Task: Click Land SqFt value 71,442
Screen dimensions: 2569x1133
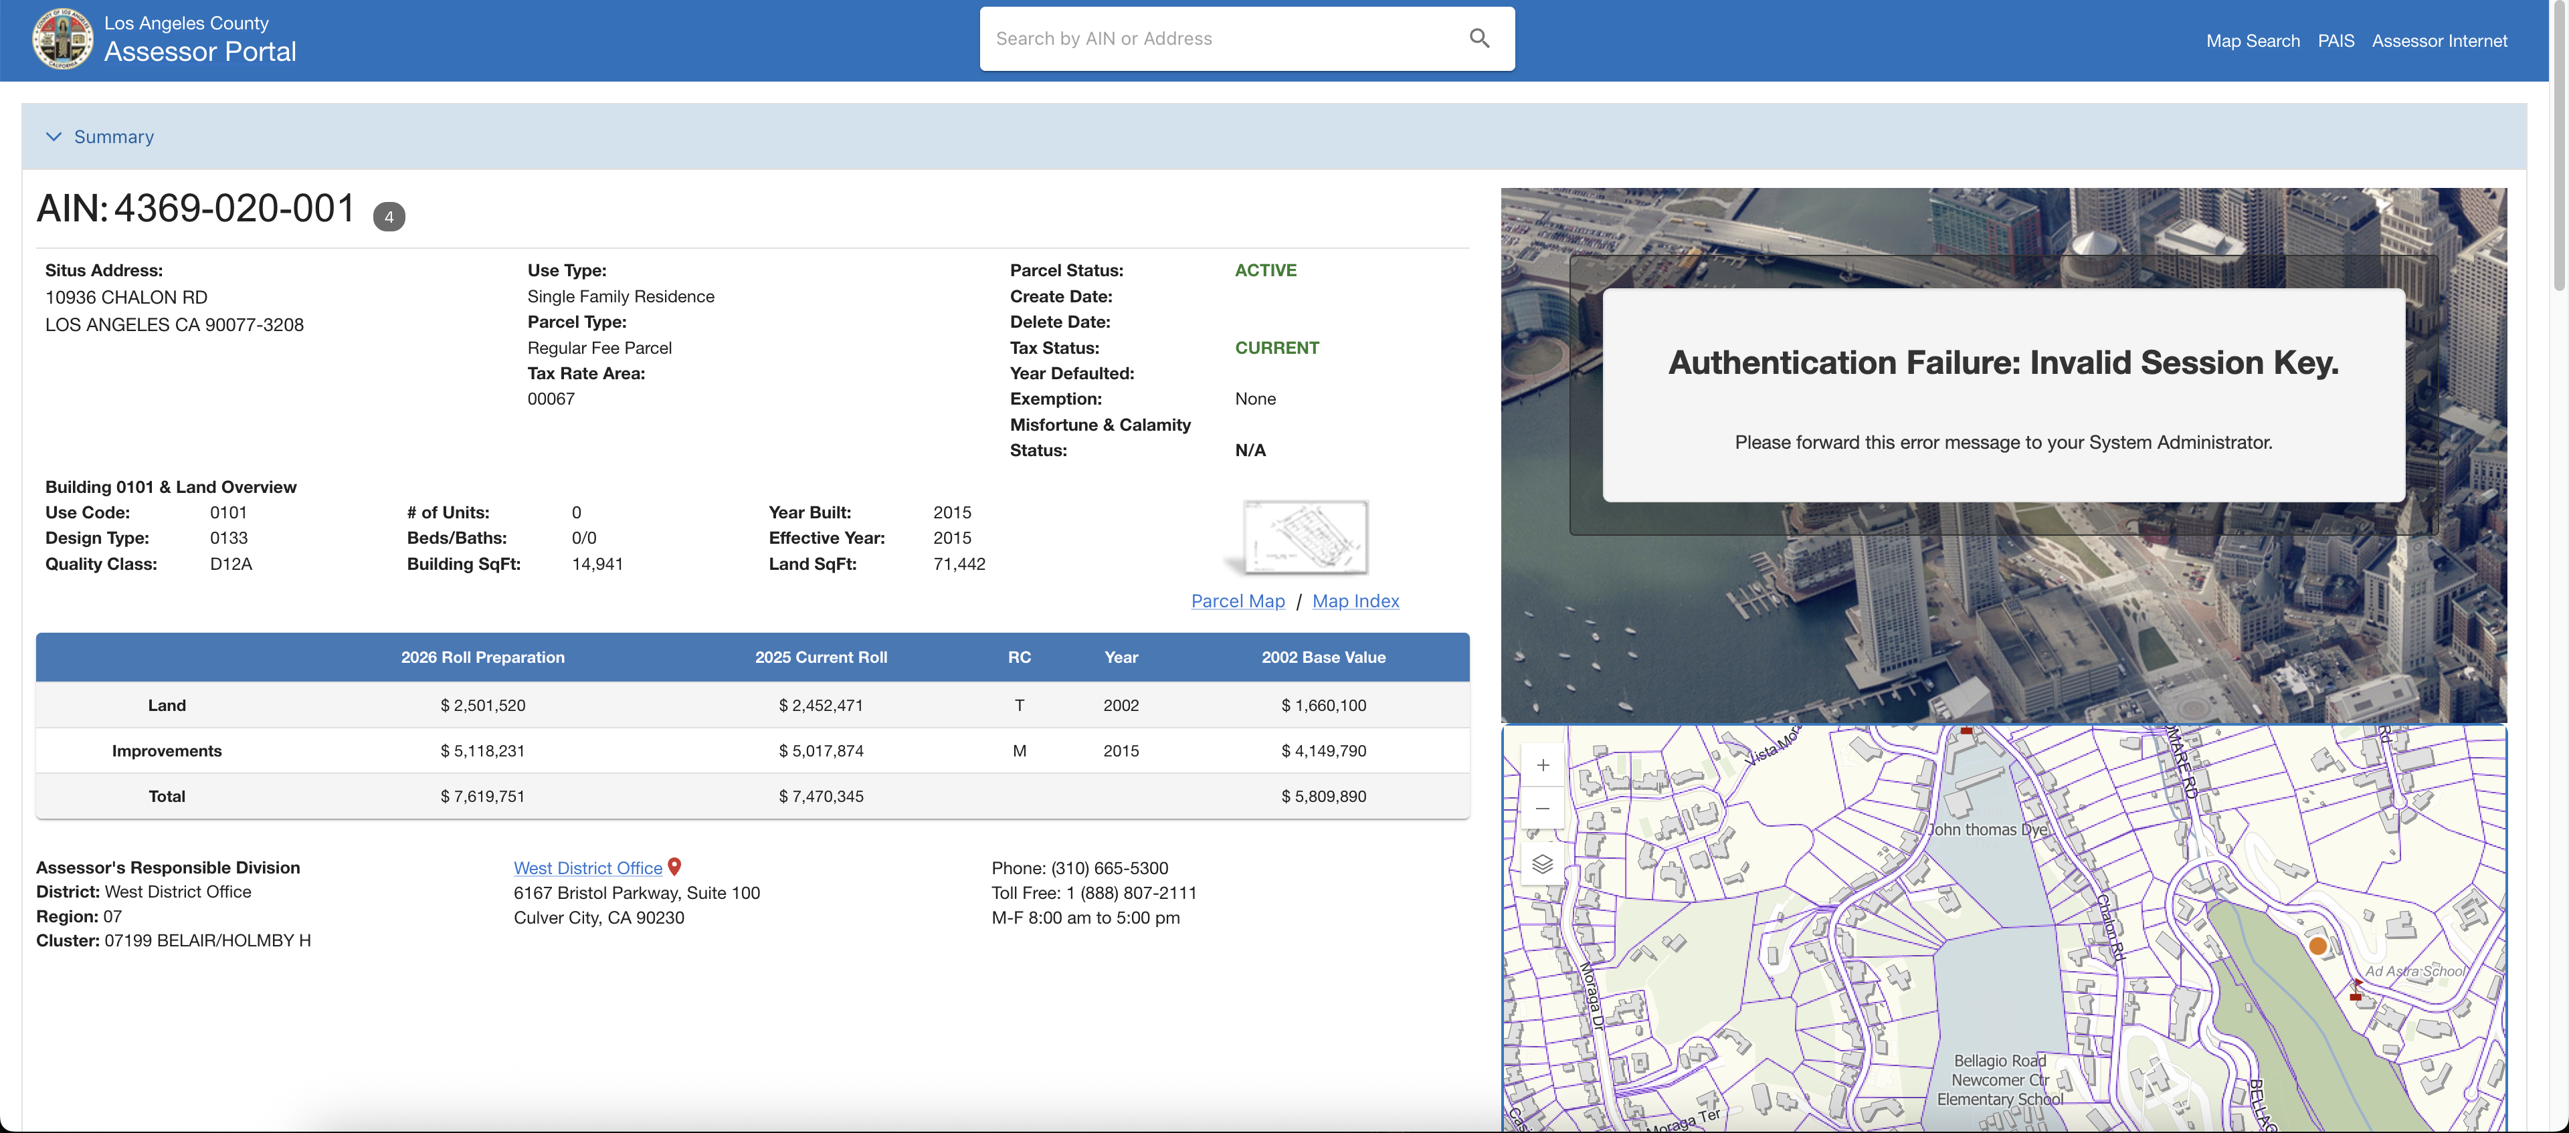Action: coord(959,564)
